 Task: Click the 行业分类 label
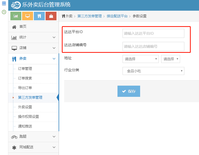tap(72, 70)
